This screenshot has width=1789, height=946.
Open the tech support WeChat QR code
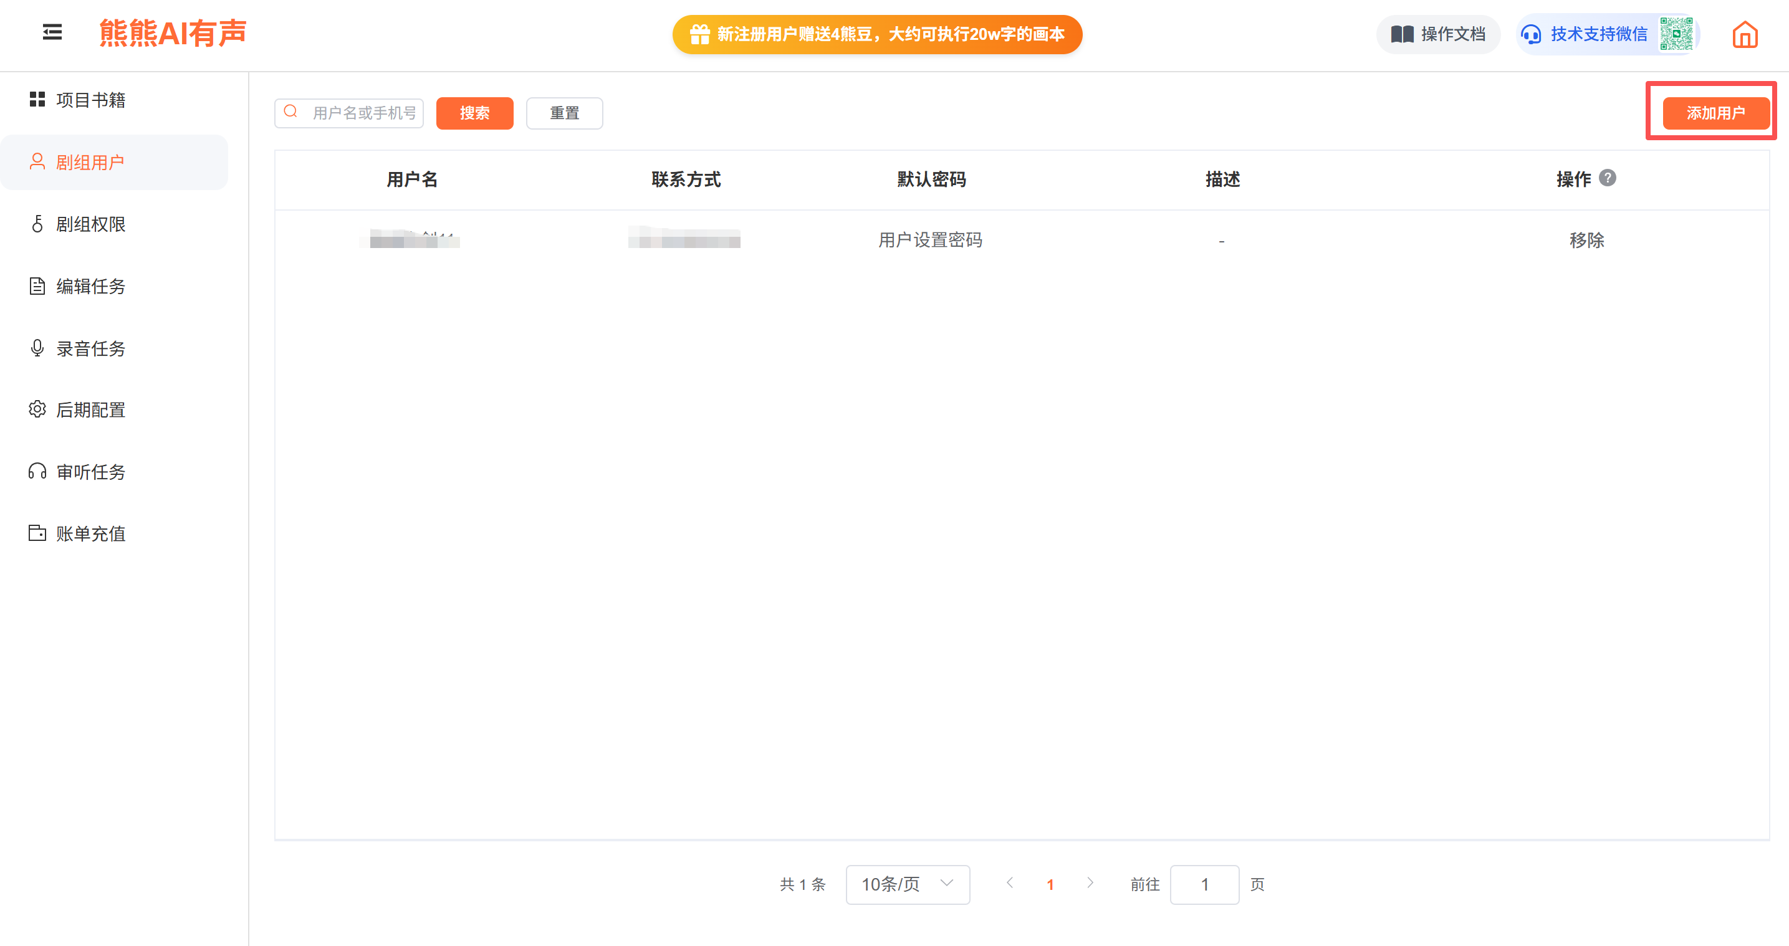[1676, 34]
